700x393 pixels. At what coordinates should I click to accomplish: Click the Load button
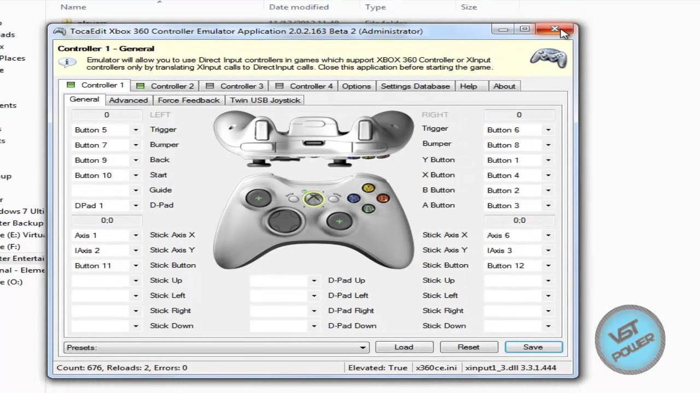coord(404,347)
